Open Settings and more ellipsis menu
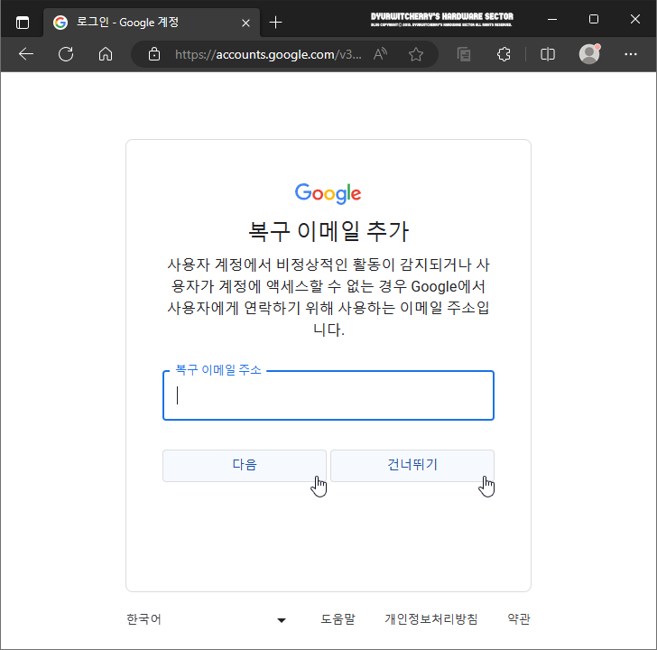The width and height of the screenshot is (657, 650). pyautogui.click(x=631, y=54)
